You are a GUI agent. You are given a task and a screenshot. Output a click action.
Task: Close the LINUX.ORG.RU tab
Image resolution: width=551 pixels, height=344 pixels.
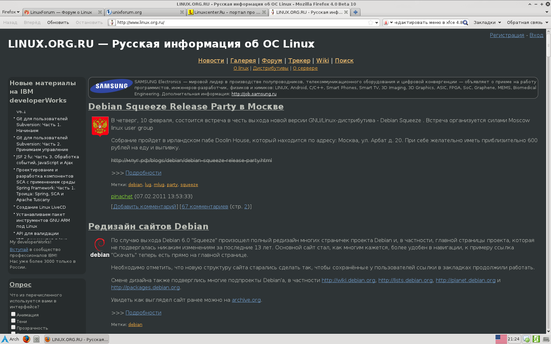coord(346,12)
